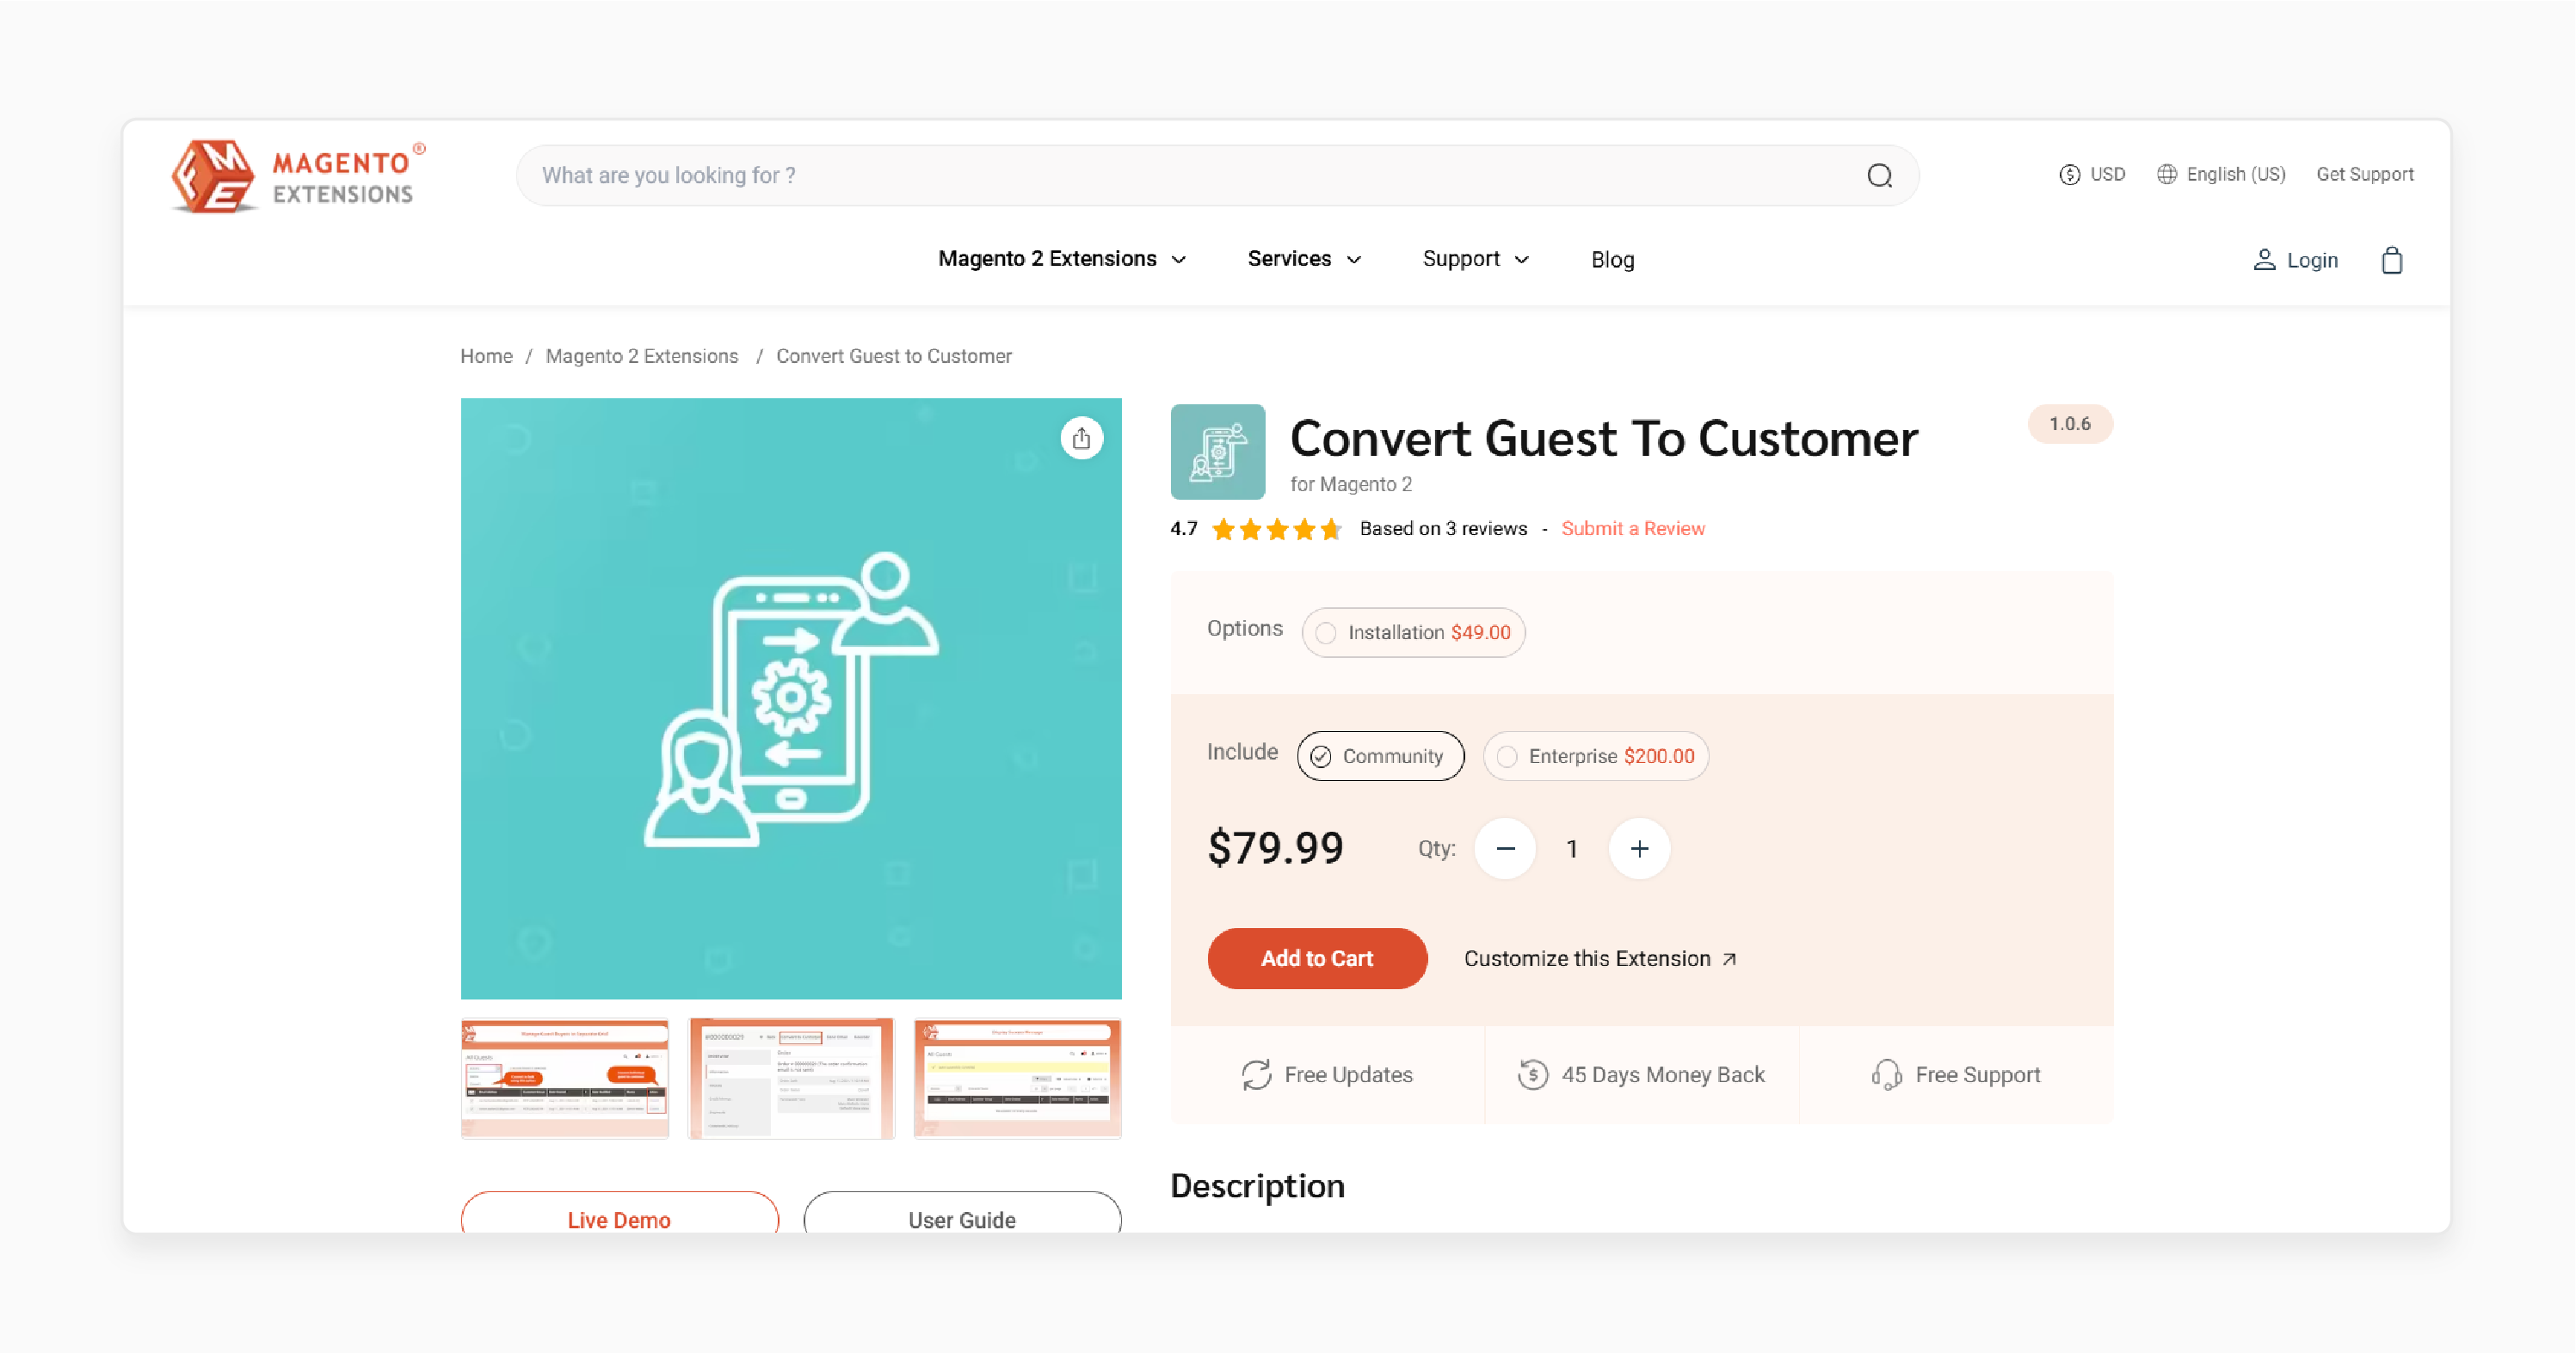The width and height of the screenshot is (2576, 1353).
Task: Click the external arrow beside Customize this Extension
Action: (1729, 959)
